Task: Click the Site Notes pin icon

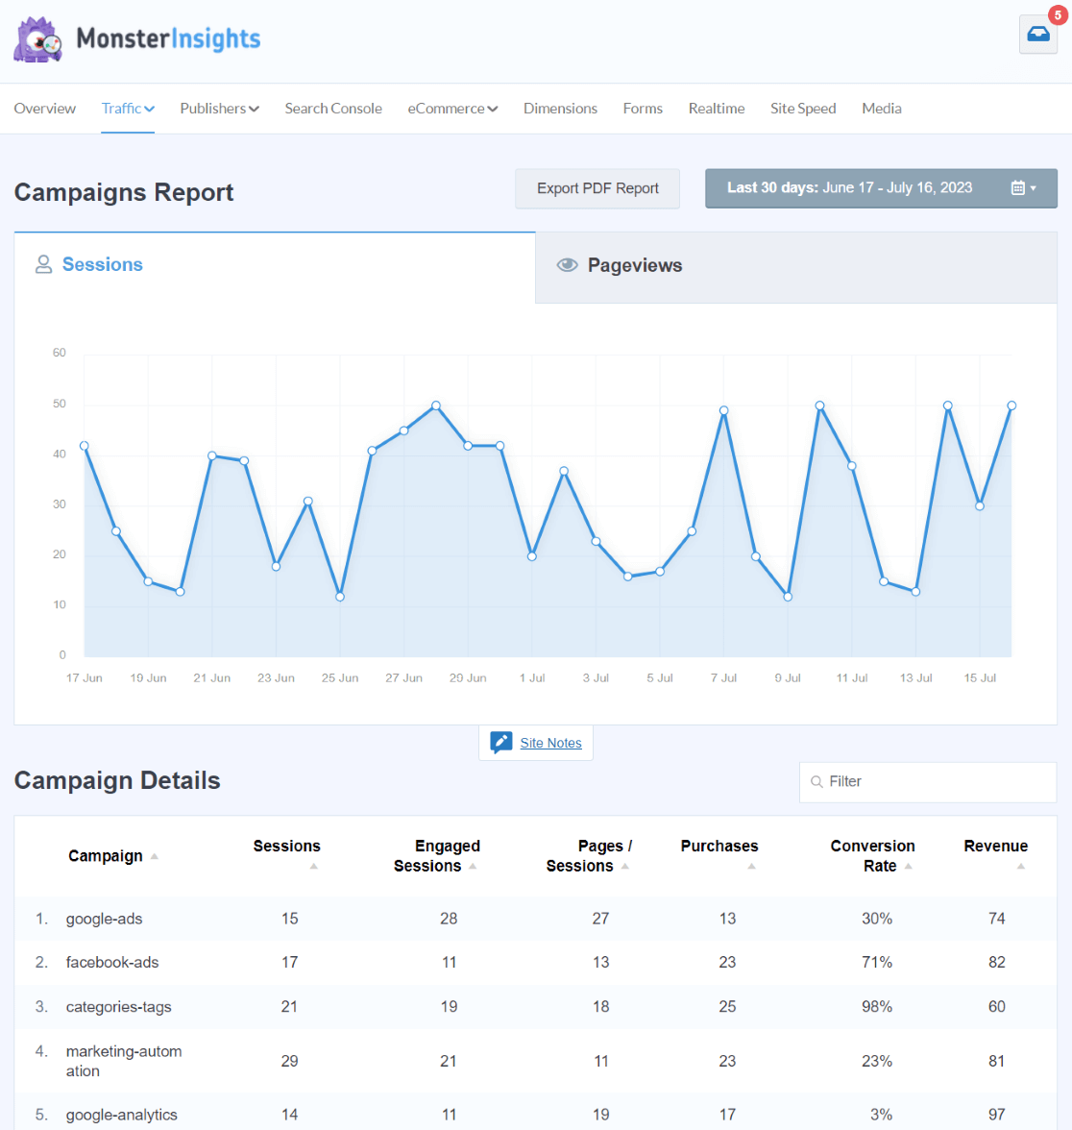Action: pos(500,742)
